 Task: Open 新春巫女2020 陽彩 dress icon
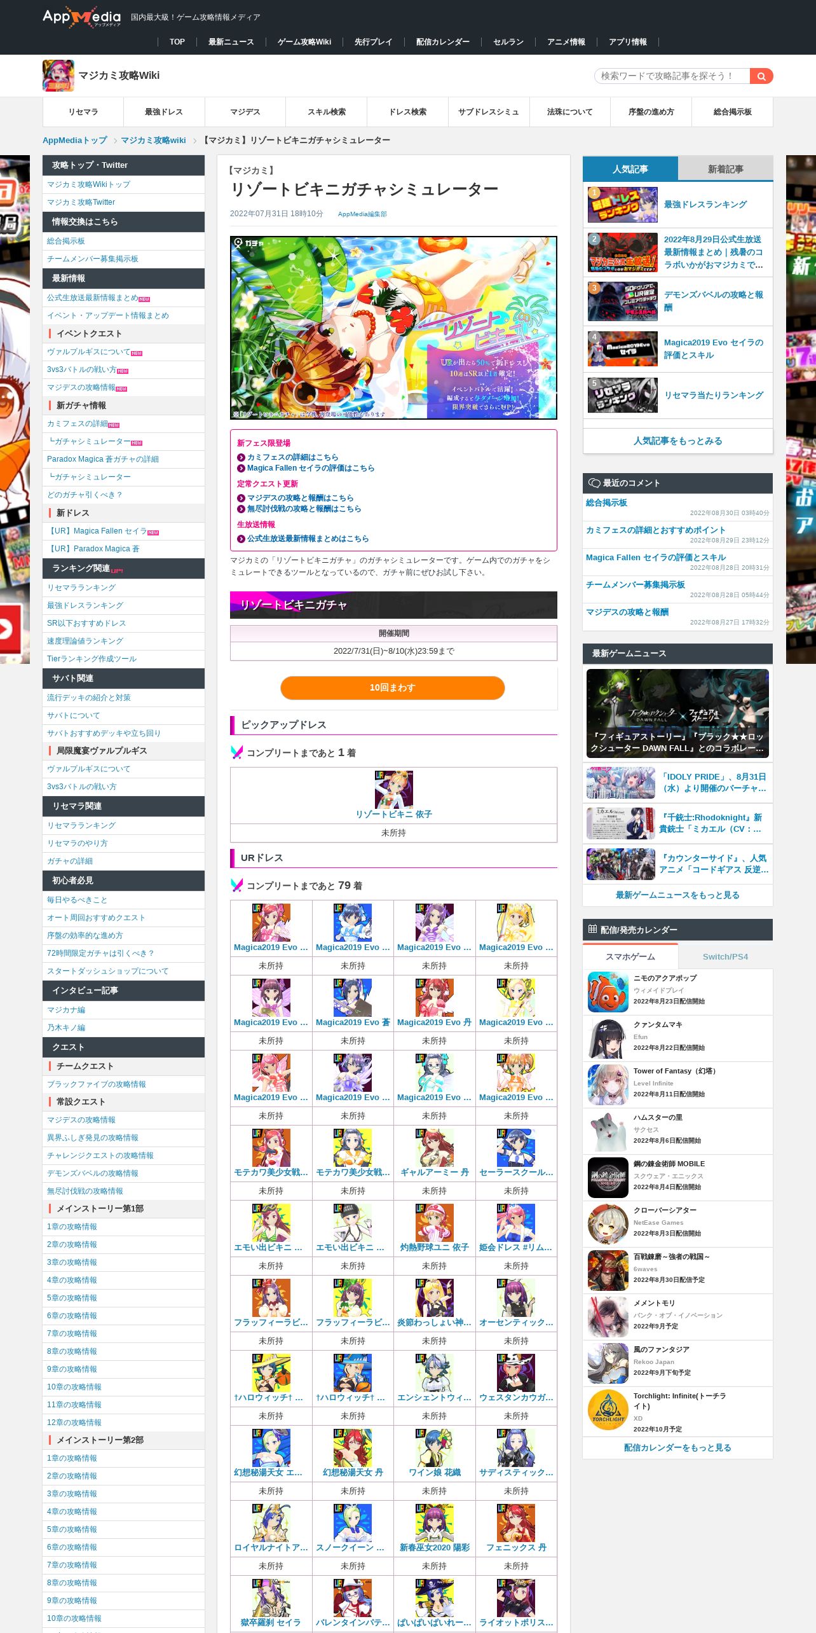435,1522
